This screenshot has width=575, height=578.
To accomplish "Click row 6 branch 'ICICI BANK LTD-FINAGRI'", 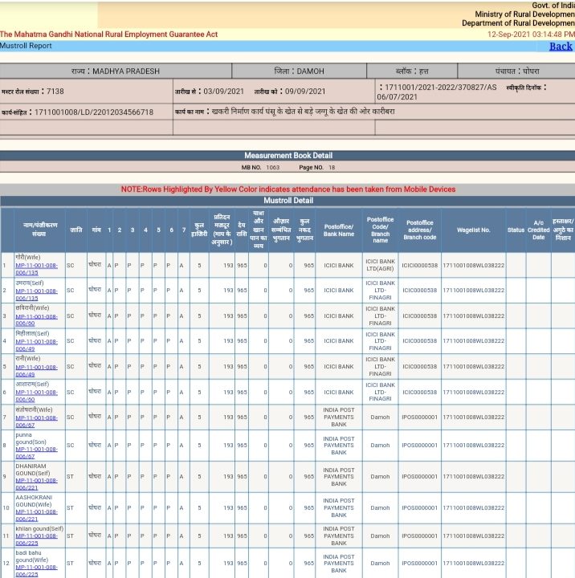I will (x=380, y=392).
